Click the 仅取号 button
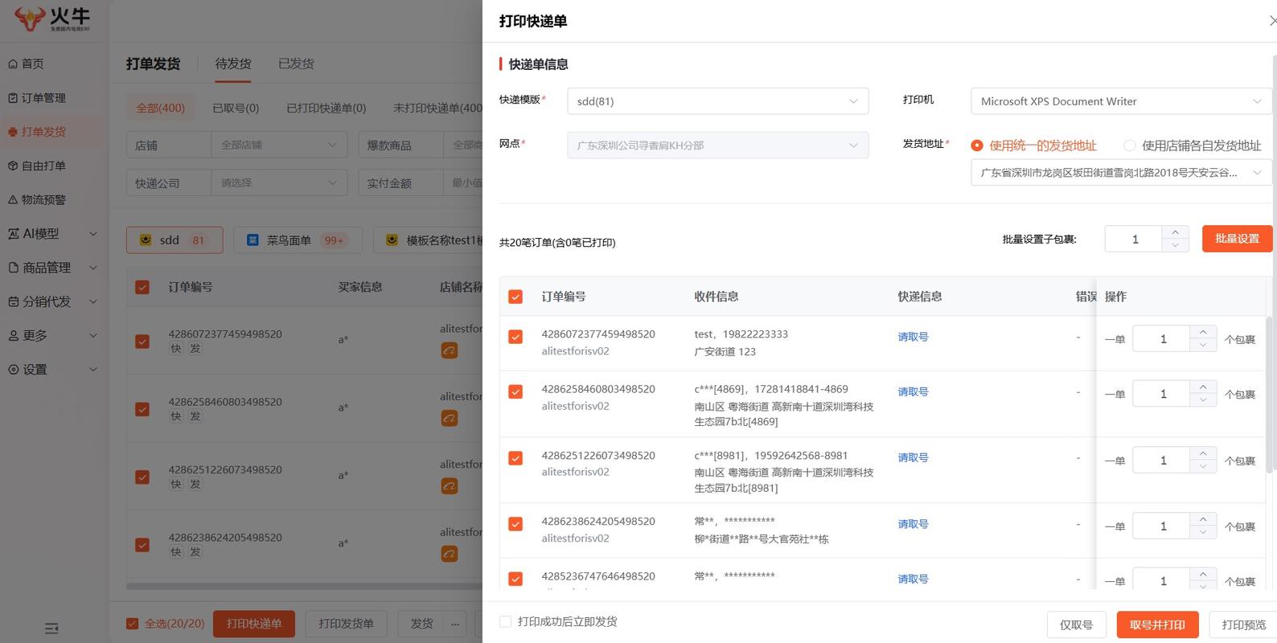Image resolution: width=1277 pixels, height=643 pixels. (x=1076, y=625)
